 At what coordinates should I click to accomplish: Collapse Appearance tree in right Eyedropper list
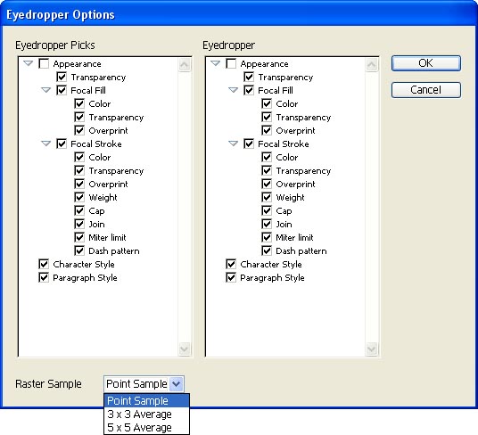pyautogui.click(x=216, y=63)
